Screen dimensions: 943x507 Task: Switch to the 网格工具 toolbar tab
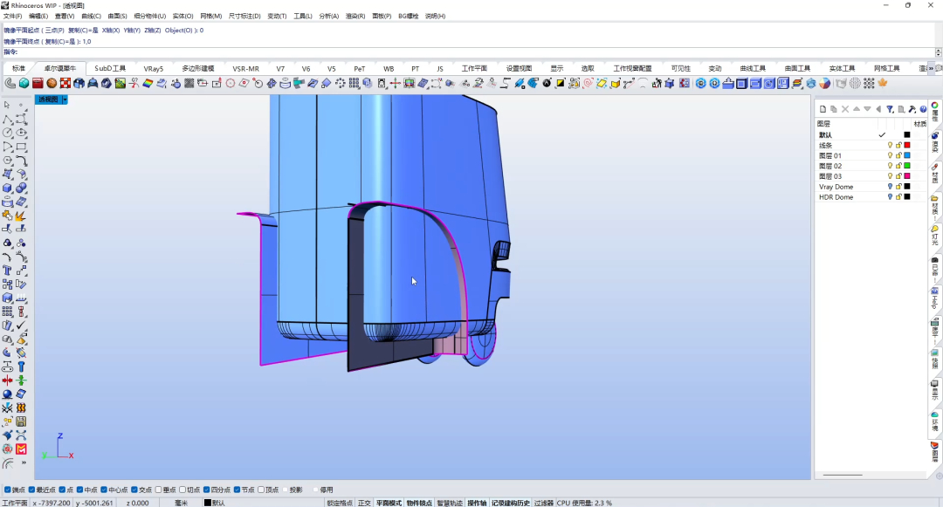[886, 68]
